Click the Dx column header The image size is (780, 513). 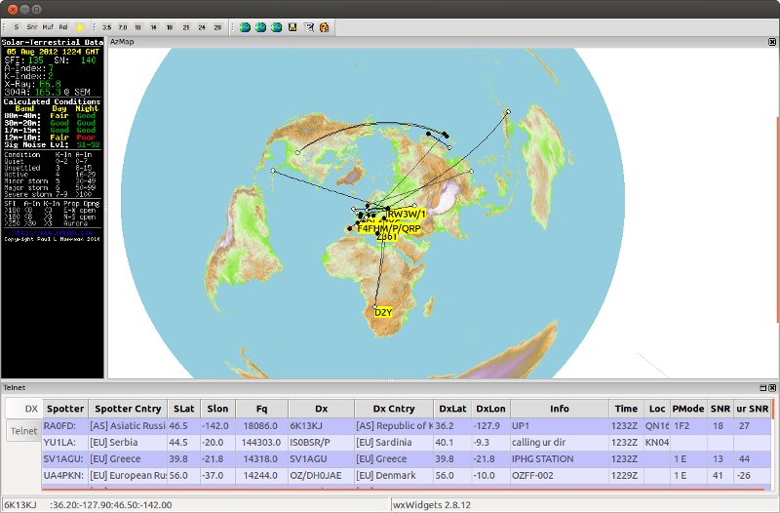pyautogui.click(x=322, y=409)
